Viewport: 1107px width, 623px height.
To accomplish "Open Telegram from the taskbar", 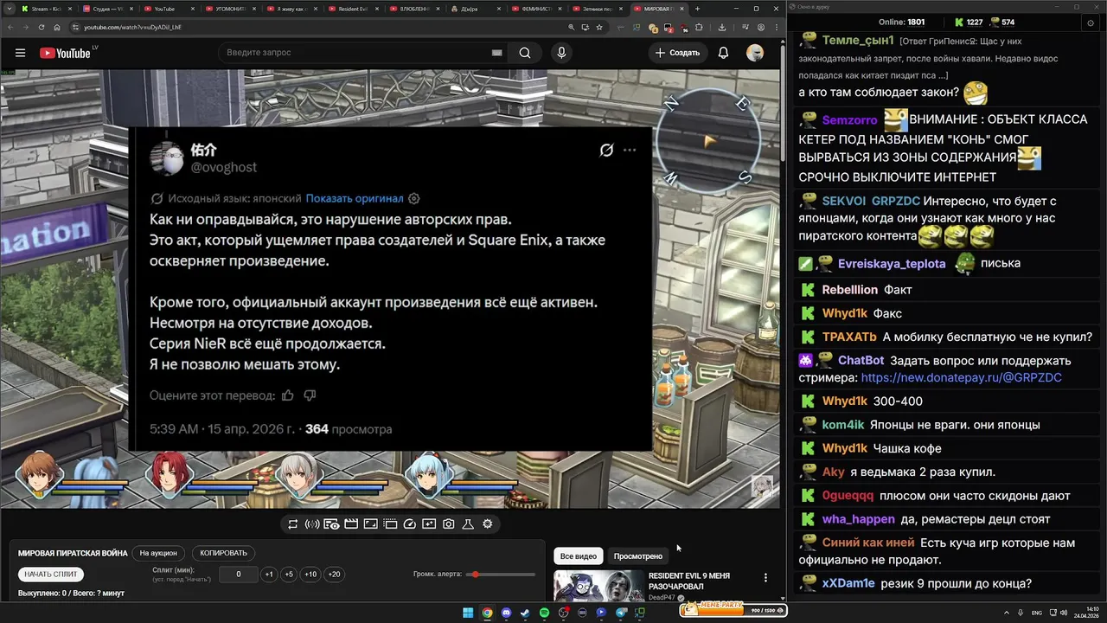I will (620, 613).
